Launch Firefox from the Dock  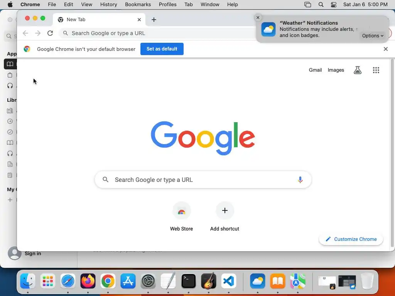(x=88, y=281)
